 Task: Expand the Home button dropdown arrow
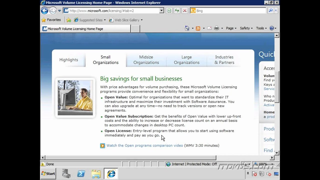coord(192,28)
